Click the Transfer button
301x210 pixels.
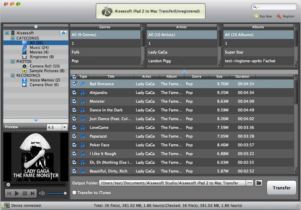coord(281,188)
